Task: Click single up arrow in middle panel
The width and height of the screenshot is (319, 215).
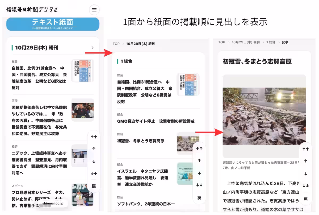Action: pyautogui.click(x=199, y=160)
